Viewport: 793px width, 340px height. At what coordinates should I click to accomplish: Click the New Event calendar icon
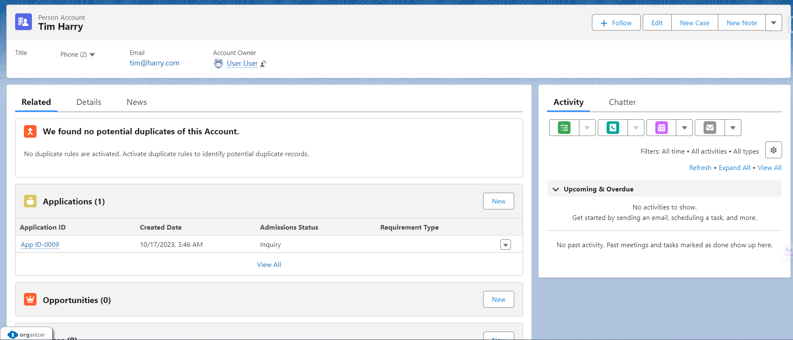[x=662, y=128]
